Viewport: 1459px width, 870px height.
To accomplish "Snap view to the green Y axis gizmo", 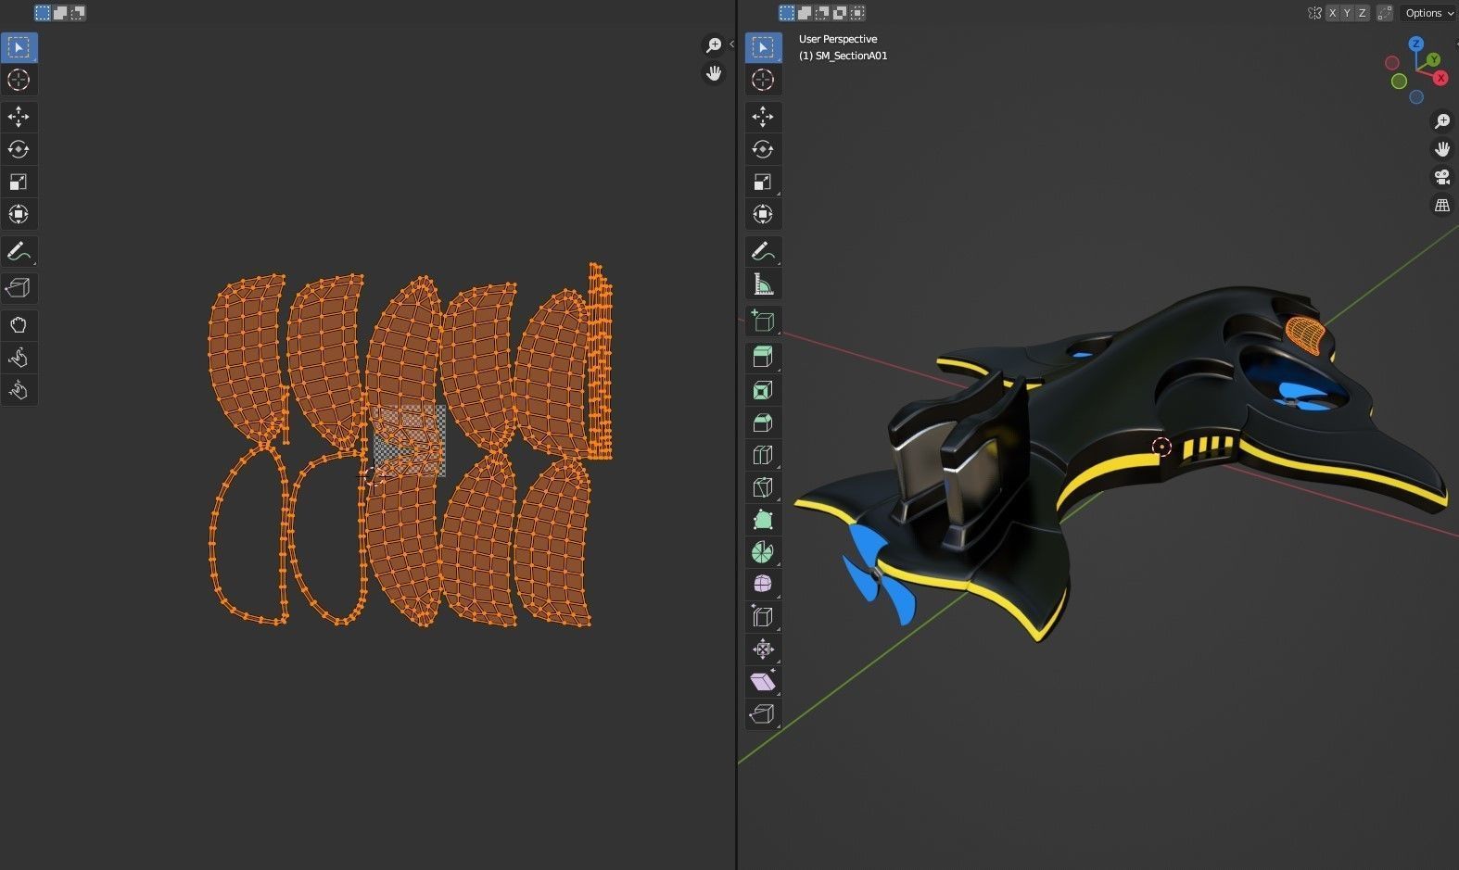I will [1433, 59].
